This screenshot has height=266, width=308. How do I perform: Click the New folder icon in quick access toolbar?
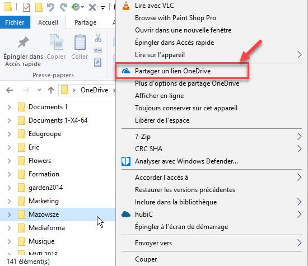tap(39, 7)
